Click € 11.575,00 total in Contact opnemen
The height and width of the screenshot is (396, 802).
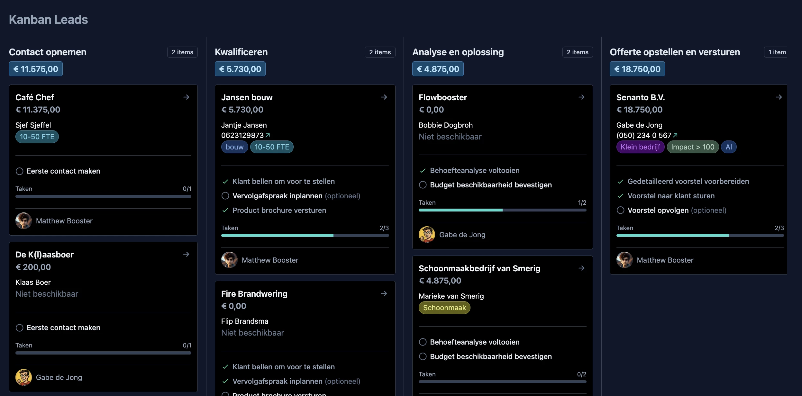(36, 69)
